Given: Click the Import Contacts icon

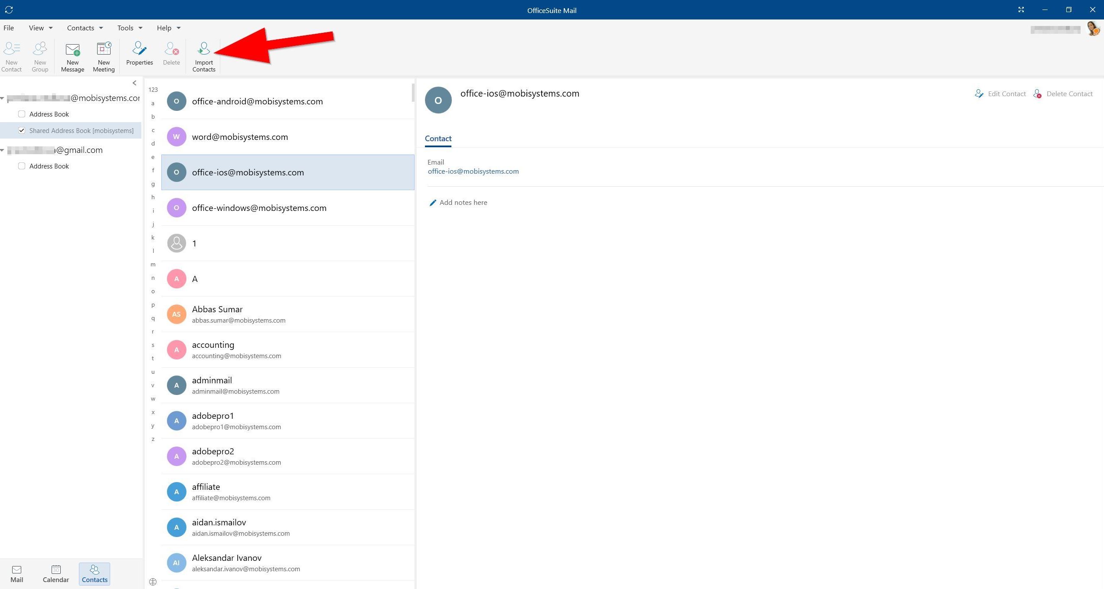Looking at the screenshot, I should click(203, 49).
